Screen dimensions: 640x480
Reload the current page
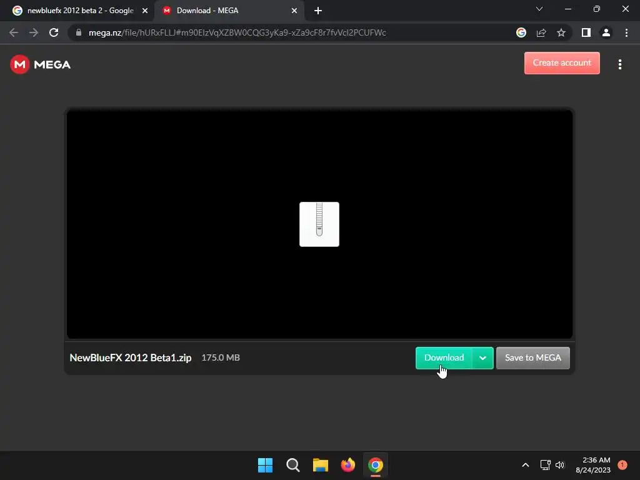coord(54,32)
